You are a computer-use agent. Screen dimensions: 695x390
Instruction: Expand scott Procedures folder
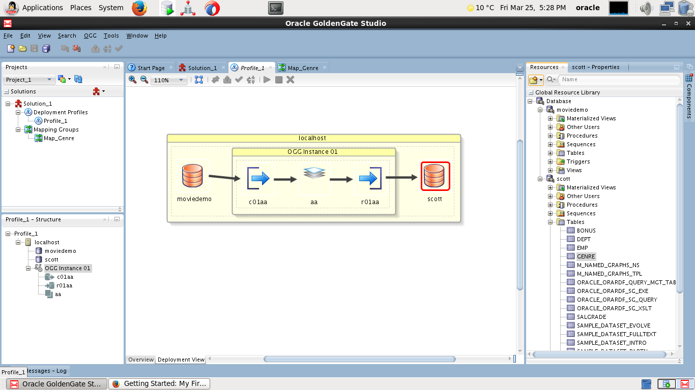pyautogui.click(x=551, y=205)
